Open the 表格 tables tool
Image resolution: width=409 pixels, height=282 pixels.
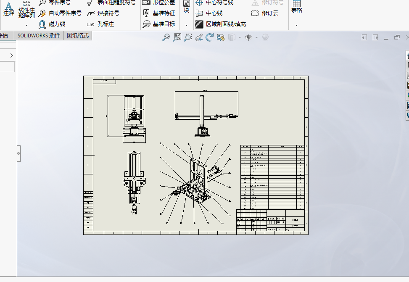pos(297,7)
